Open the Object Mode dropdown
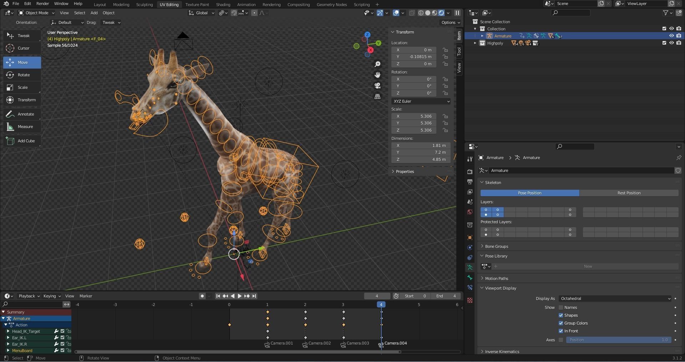Image resolution: width=685 pixels, height=362 pixels. tap(36, 13)
